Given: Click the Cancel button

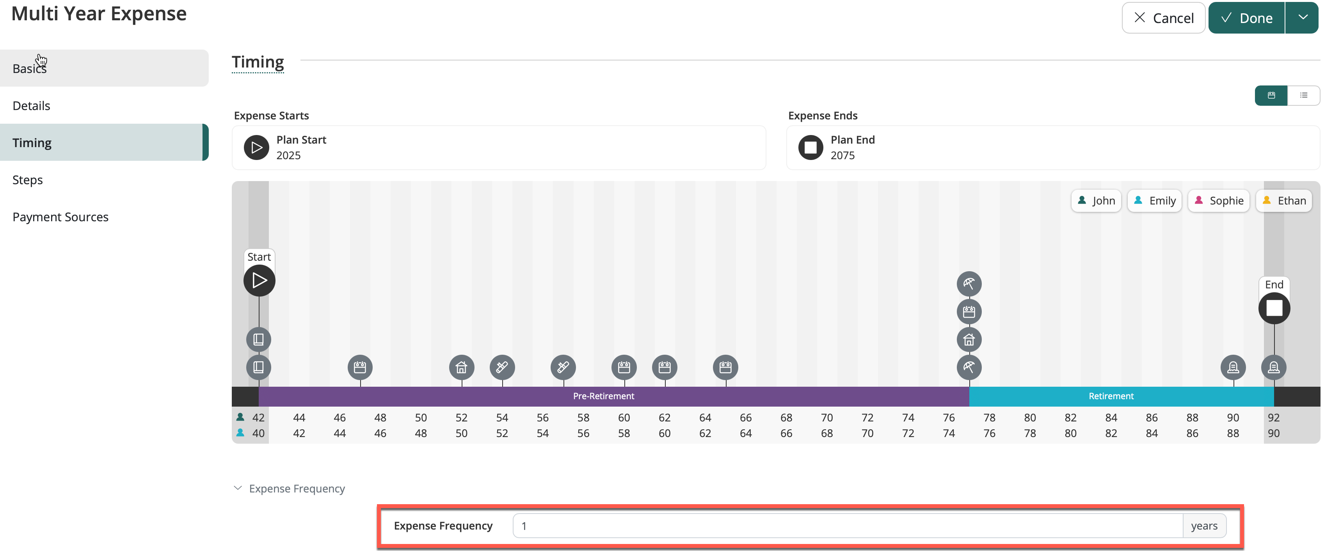Looking at the screenshot, I should (1163, 18).
